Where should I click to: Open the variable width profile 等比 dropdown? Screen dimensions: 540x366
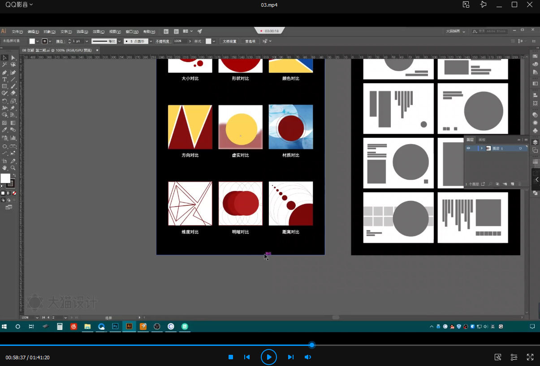[120, 41]
